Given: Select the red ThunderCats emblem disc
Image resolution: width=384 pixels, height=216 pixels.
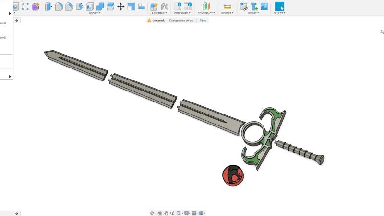Looking at the screenshot, I should click(233, 175).
